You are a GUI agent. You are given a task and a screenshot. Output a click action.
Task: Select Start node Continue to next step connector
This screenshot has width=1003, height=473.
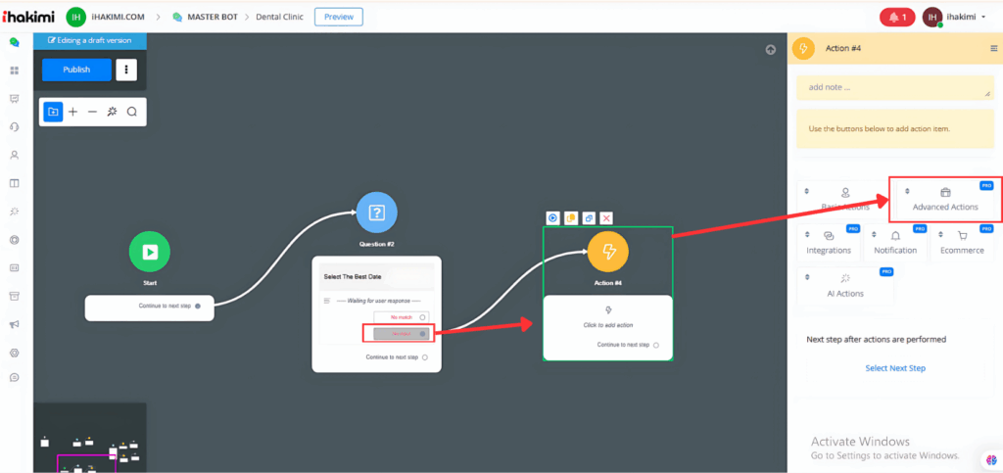click(x=198, y=306)
